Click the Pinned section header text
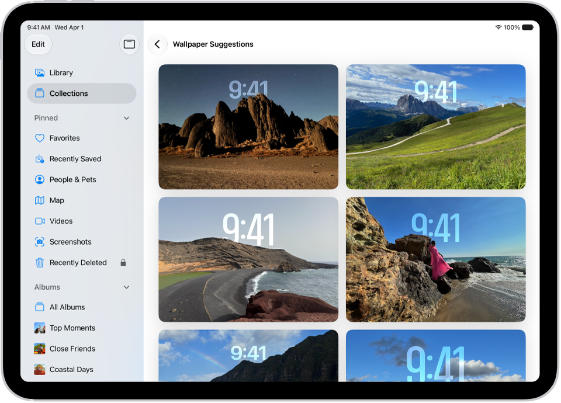This screenshot has height=403, width=561. pos(46,118)
